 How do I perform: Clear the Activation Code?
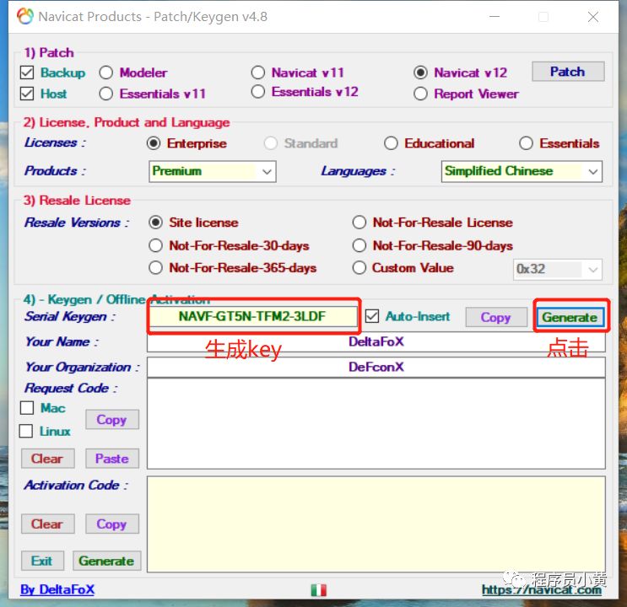[47, 524]
